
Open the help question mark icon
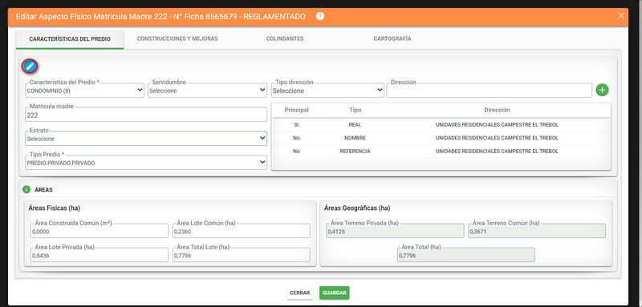point(320,16)
